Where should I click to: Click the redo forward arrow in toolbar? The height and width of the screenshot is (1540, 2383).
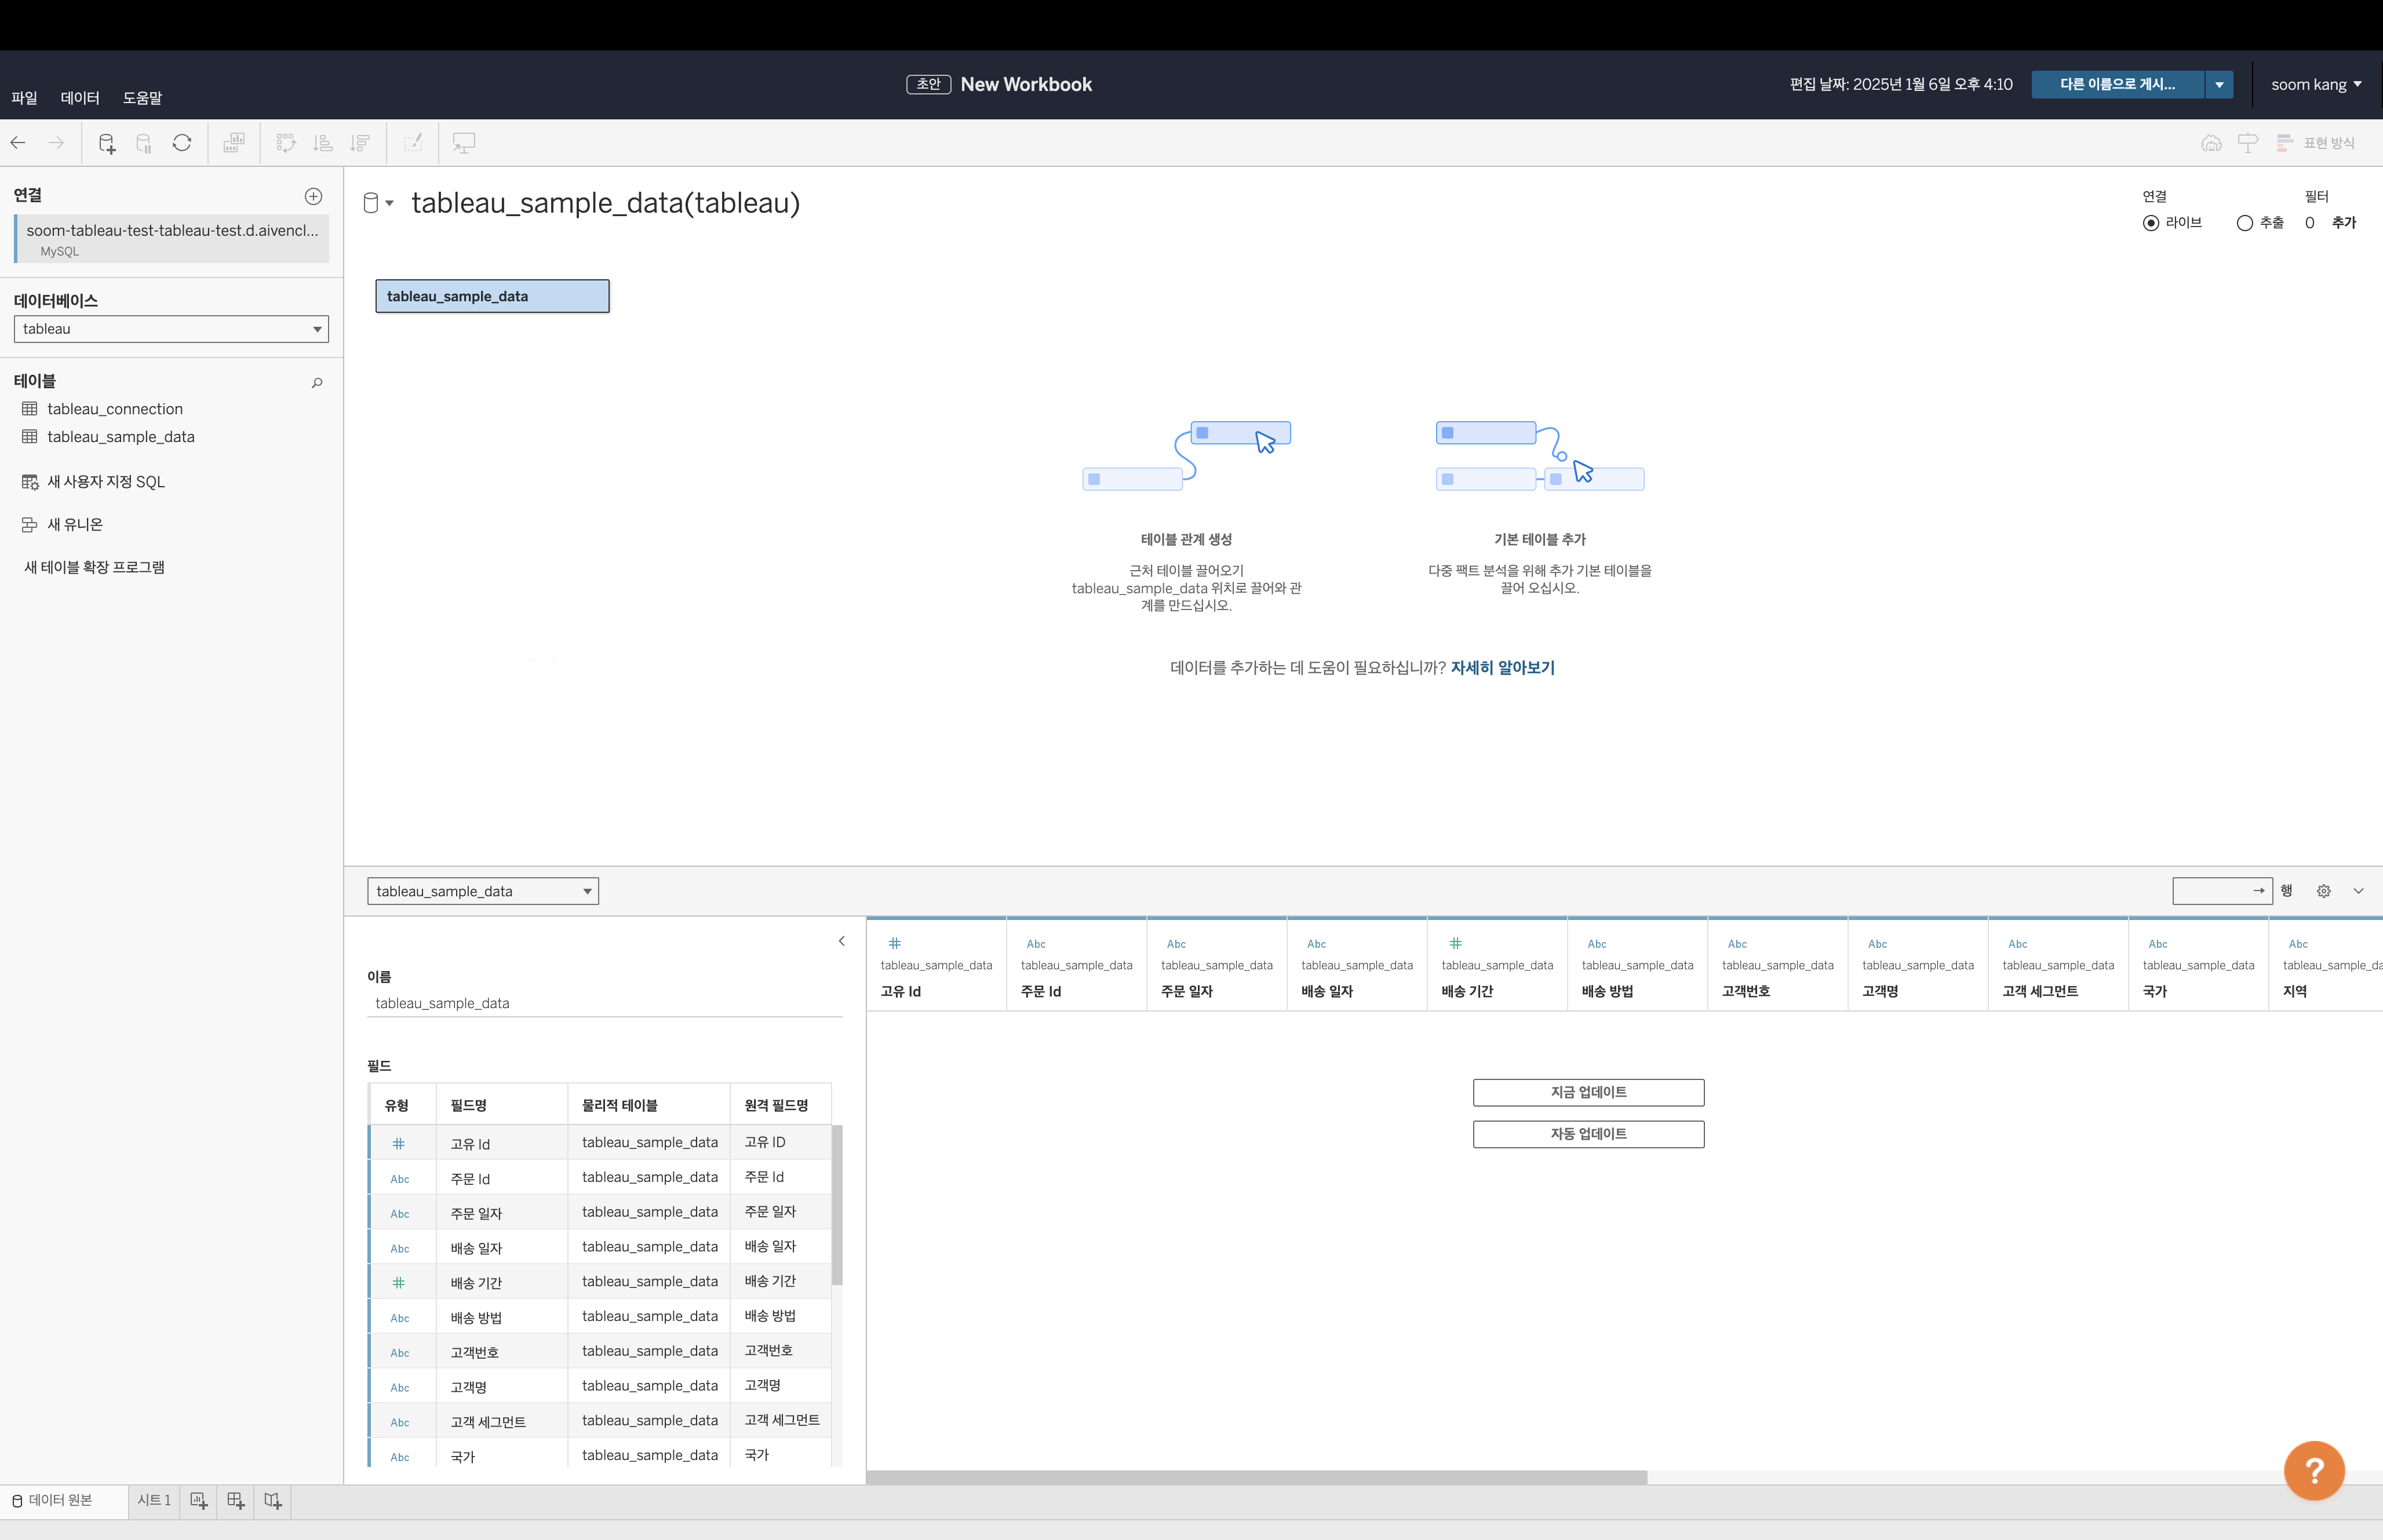coord(57,143)
